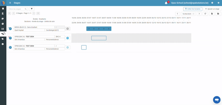Open the notifications bell
Viewport: 222px width, 105px height.
(166, 3)
